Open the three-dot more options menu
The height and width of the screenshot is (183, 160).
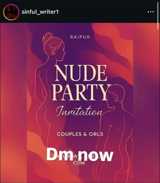point(151,12)
